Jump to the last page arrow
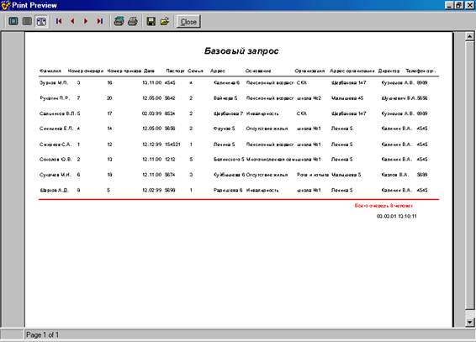This screenshot has height=342, width=476. tap(99, 21)
